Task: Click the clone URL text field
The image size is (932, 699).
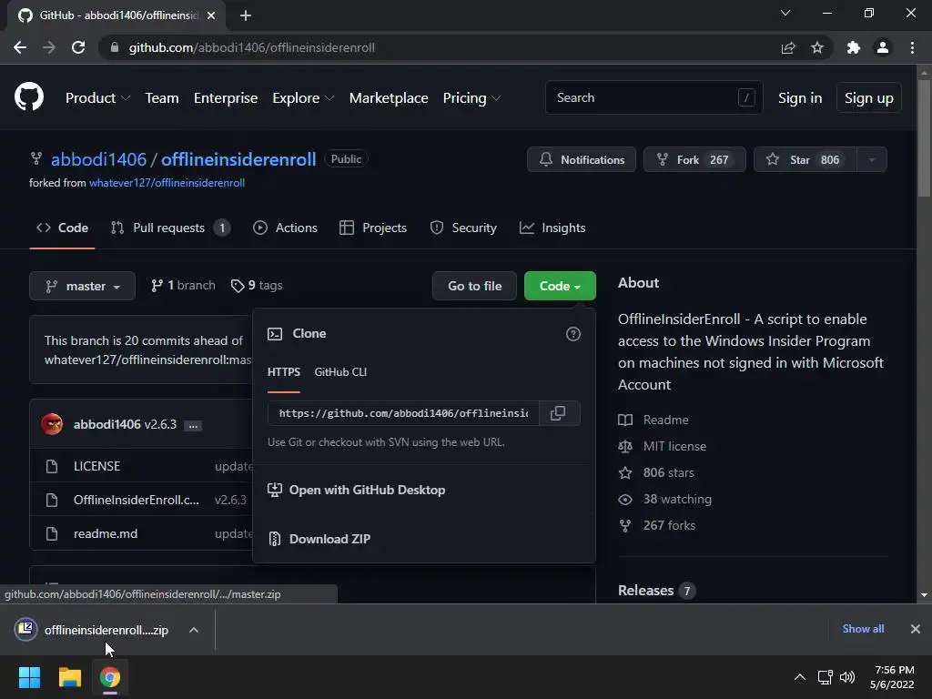Action: tap(403, 413)
